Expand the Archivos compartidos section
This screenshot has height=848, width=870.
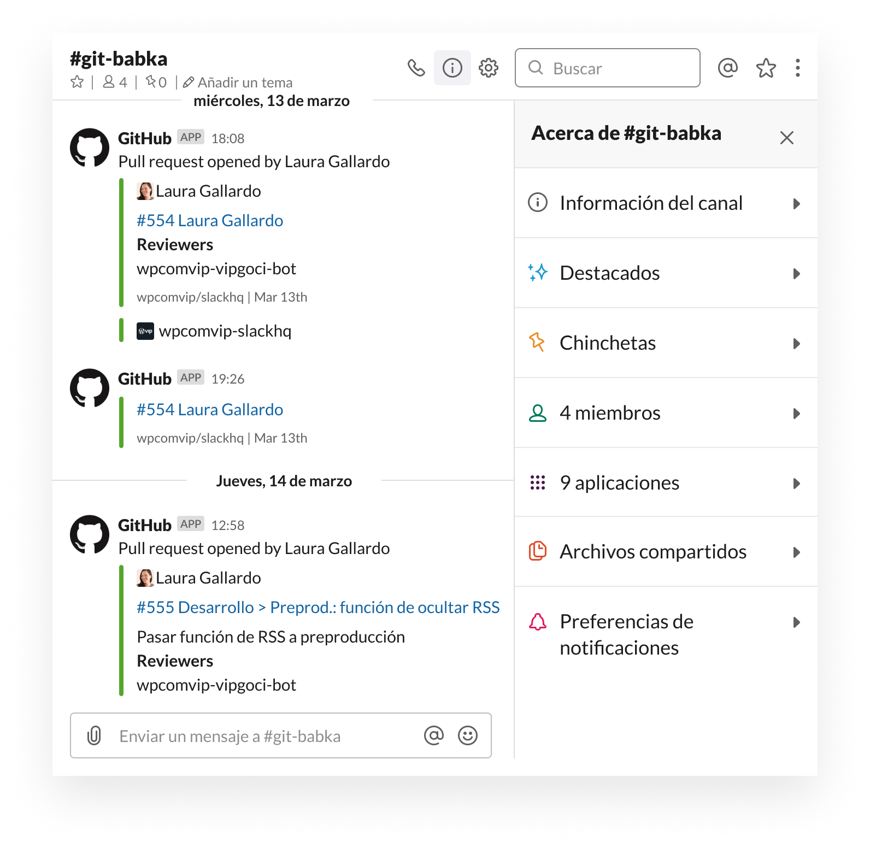point(666,552)
